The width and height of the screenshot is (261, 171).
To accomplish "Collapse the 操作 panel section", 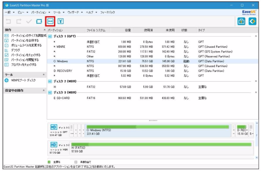I will click(44, 30).
